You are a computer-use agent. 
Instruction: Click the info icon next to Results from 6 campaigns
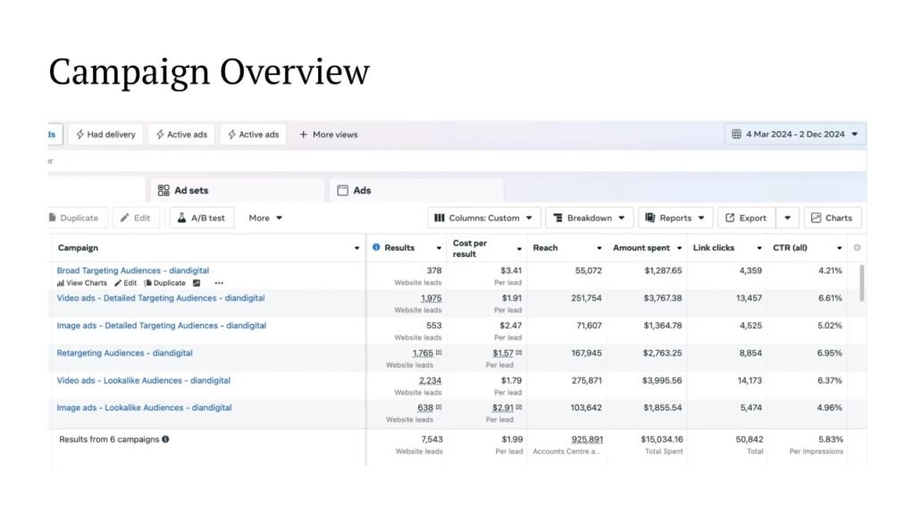[x=165, y=439]
